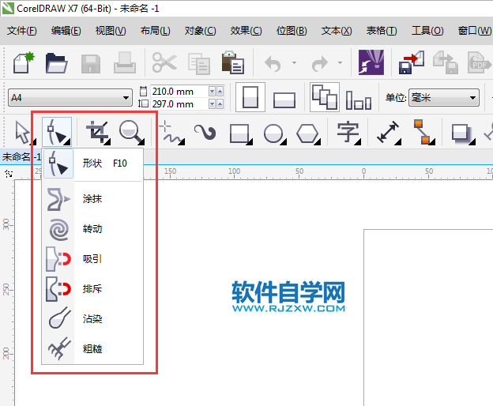The image size is (493, 406).
Task: Select the Freehand curve tool
Action: click(x=171, y=132)
